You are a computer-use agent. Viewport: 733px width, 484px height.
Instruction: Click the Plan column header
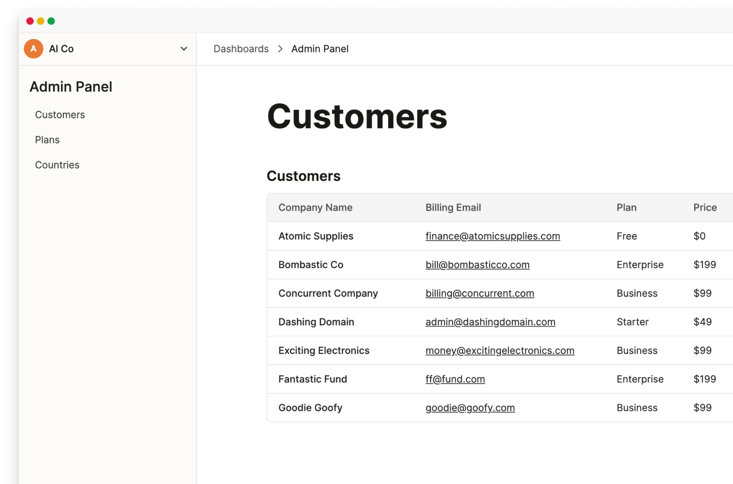point(626,207)
